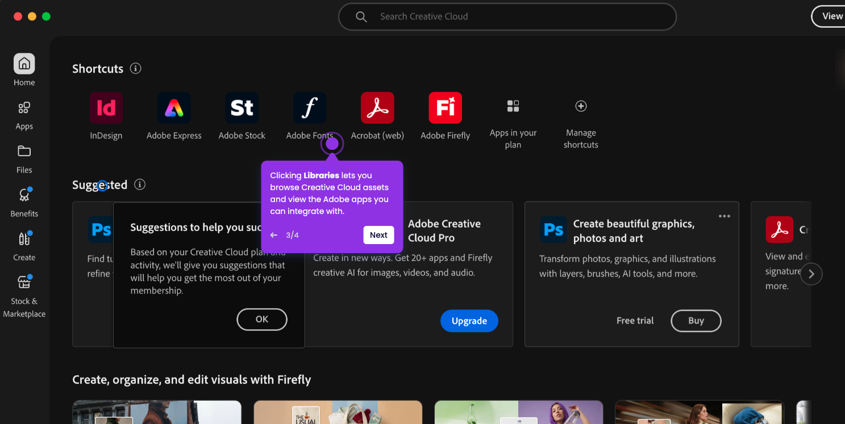Click Next in the tour tooltip
The height and width of the screenshot is (424, 845).
click(378, 235)
